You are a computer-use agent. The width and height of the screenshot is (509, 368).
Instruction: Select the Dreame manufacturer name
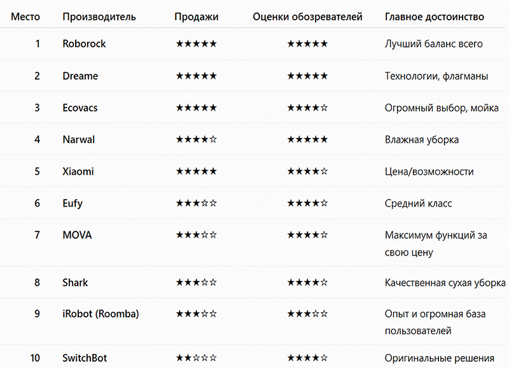(x=80, y=76)
